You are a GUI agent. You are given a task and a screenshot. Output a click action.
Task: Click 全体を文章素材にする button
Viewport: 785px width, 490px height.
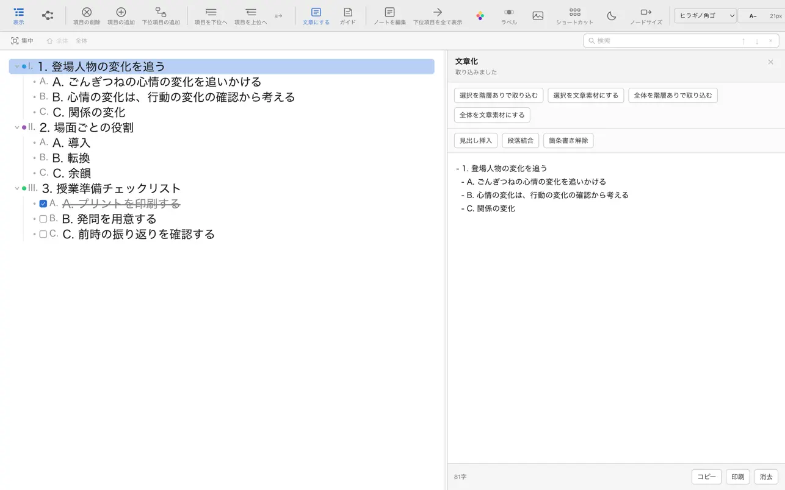click(492, 115)
